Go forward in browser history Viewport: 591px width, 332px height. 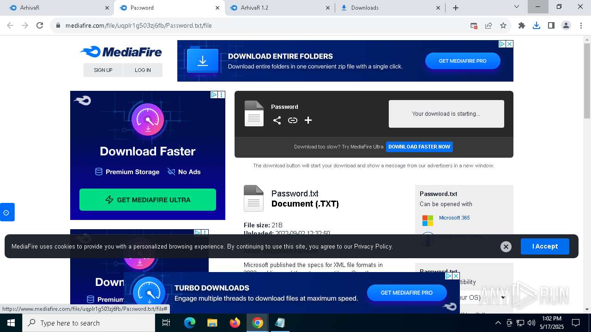point(25,25)
